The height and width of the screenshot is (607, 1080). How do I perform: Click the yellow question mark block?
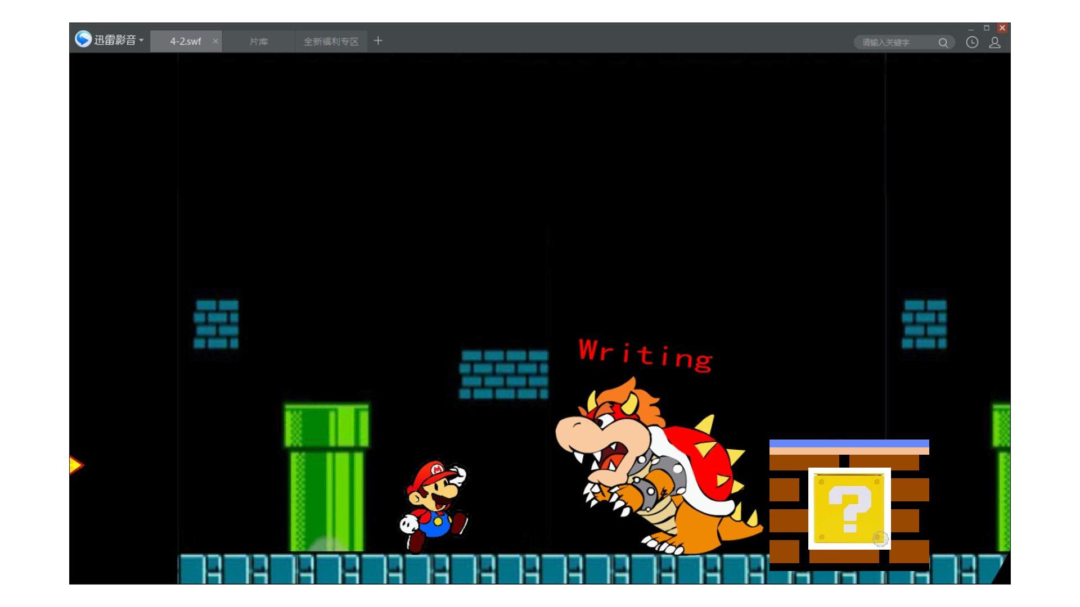point(849,509)
